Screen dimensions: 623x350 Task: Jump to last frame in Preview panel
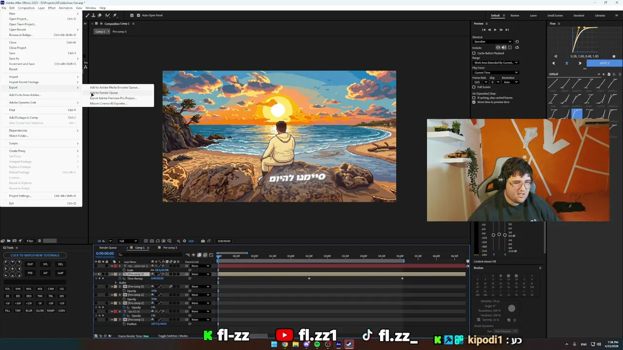tap(507, 30)
